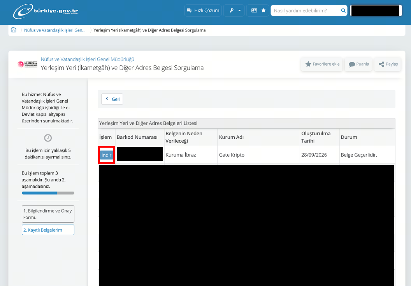Download document with İndir button

pos(106,155)
